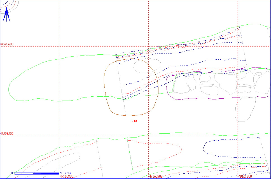Screen dimensions: 271x179
Task: Click the easting label '49160900'
Action: 156,176
